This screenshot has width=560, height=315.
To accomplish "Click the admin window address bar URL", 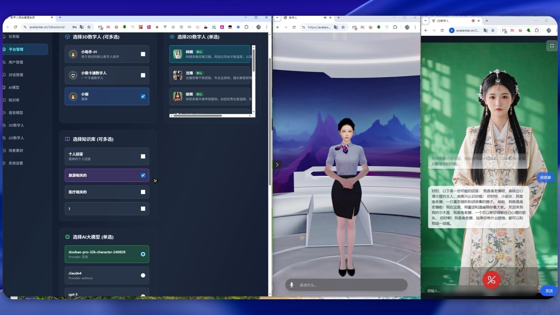I will 47,27.
